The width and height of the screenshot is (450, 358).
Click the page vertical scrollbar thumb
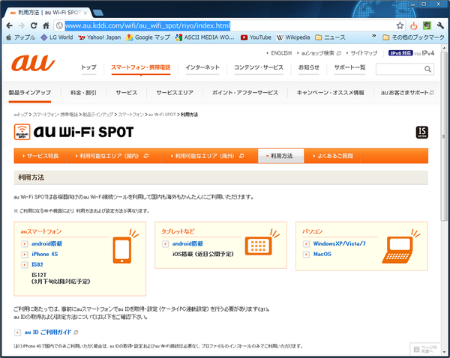point(444,136)
